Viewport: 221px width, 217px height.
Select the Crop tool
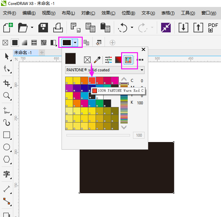click(x=7, y=83)
